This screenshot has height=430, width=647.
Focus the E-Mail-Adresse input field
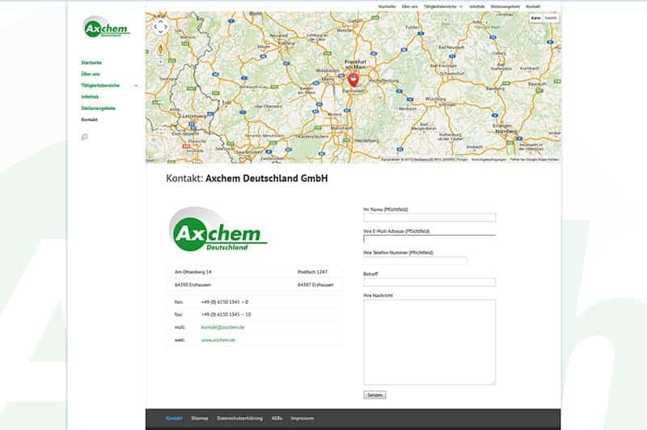point(429,238)
